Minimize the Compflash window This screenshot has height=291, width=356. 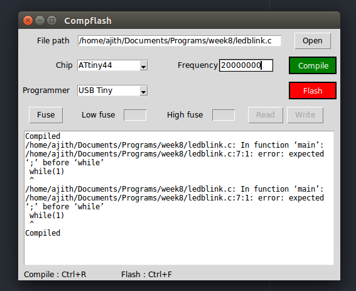40,21
